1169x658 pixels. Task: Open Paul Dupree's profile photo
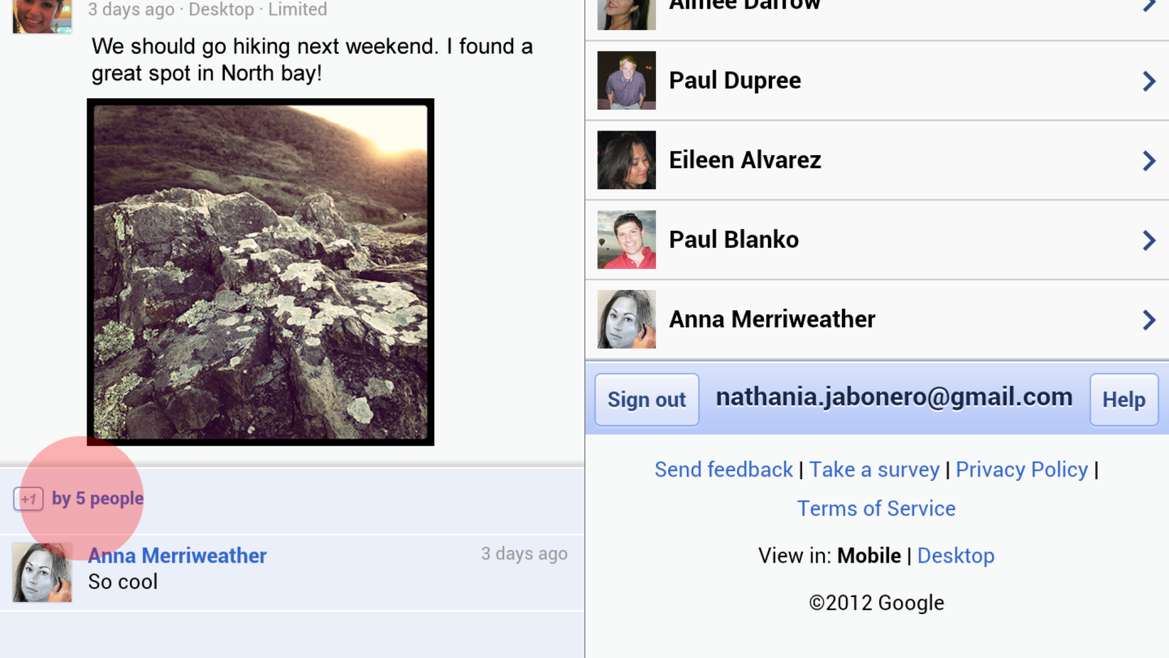tap(626, 81)
